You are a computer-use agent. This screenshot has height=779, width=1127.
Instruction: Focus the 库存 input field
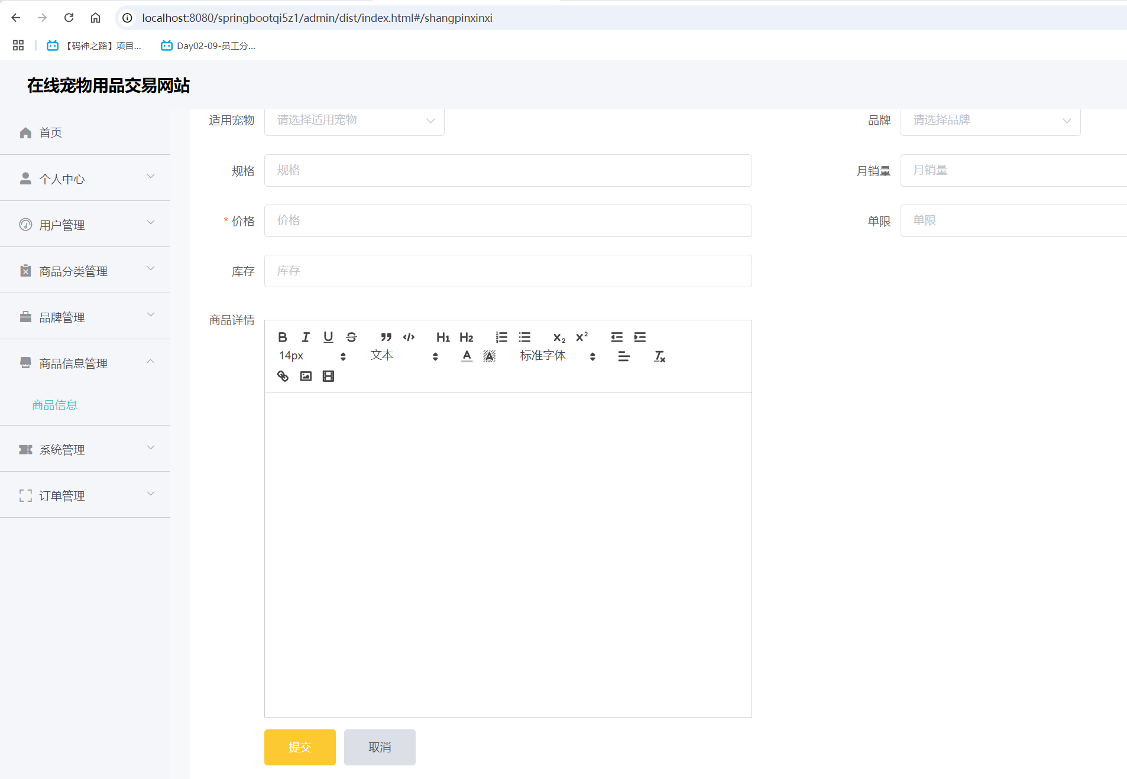pos(508,271)
